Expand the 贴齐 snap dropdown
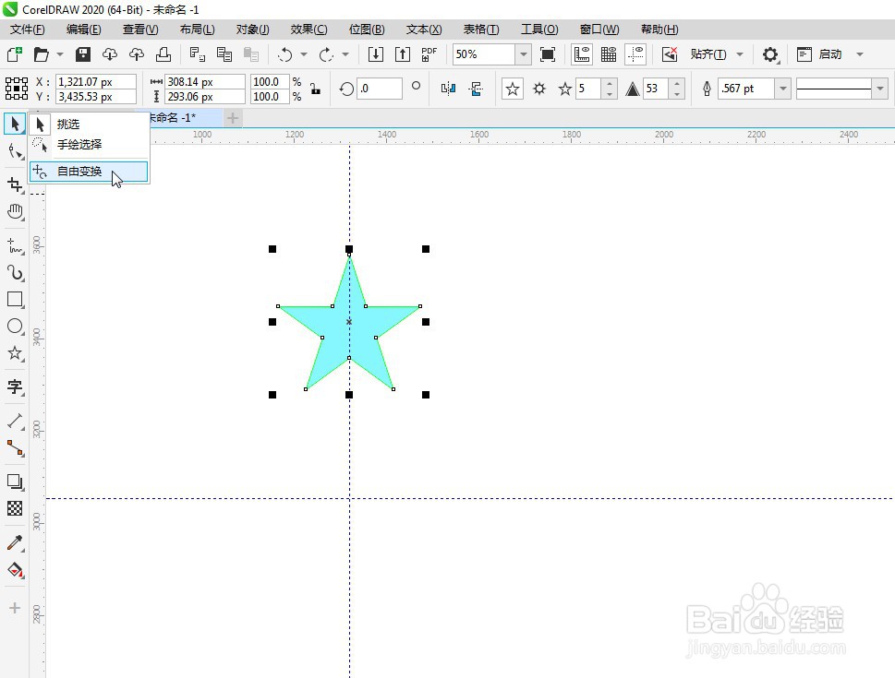895x678 pixels. click(x=740, y=54)
